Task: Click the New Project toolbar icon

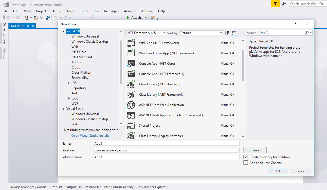Action: coord(26,18)
